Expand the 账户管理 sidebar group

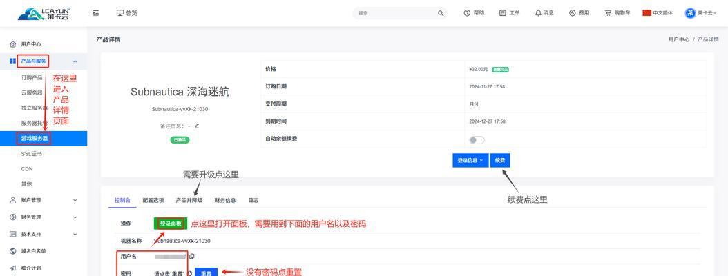[x=44, y=200]
